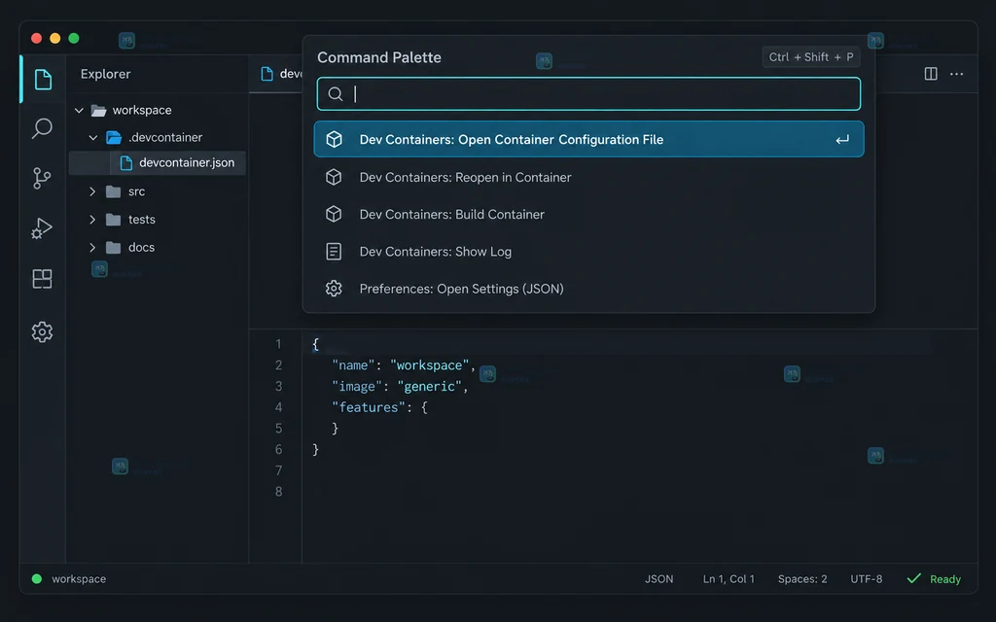The height and width of the screenshot is (622, 996).
Task: Click the cube icon beside Open Container Configuration
Action: 335,139
